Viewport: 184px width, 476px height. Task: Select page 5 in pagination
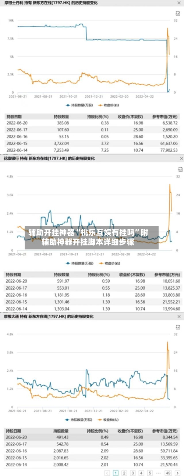coord(150,473)
